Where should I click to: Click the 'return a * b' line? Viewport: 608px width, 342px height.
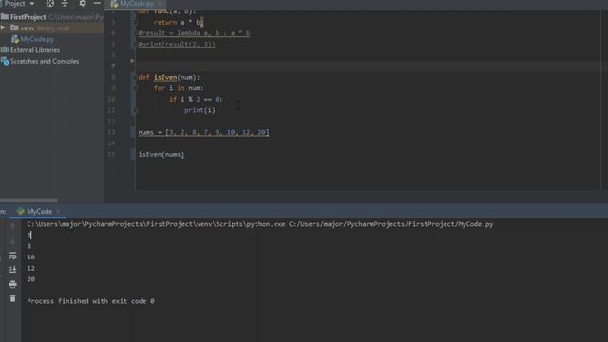[x=178, y=23]
